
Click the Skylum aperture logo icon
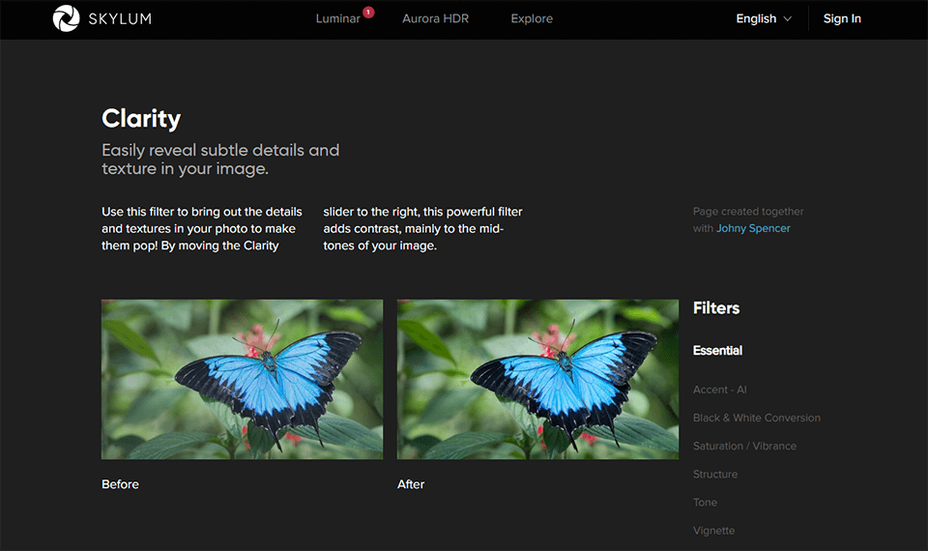pos(66,18)
